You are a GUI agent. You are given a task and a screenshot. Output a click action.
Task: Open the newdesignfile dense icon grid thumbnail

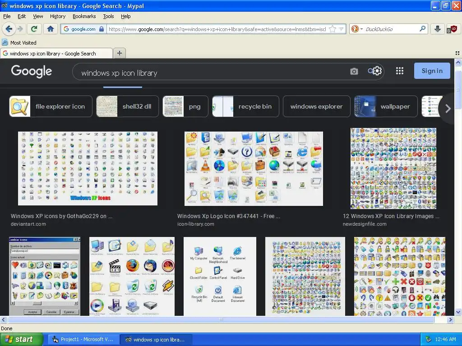(393, 168)
